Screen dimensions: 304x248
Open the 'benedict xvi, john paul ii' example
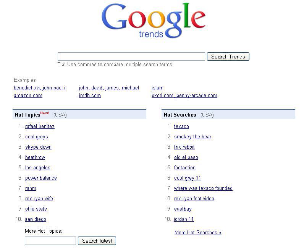(x=40, y=88)
